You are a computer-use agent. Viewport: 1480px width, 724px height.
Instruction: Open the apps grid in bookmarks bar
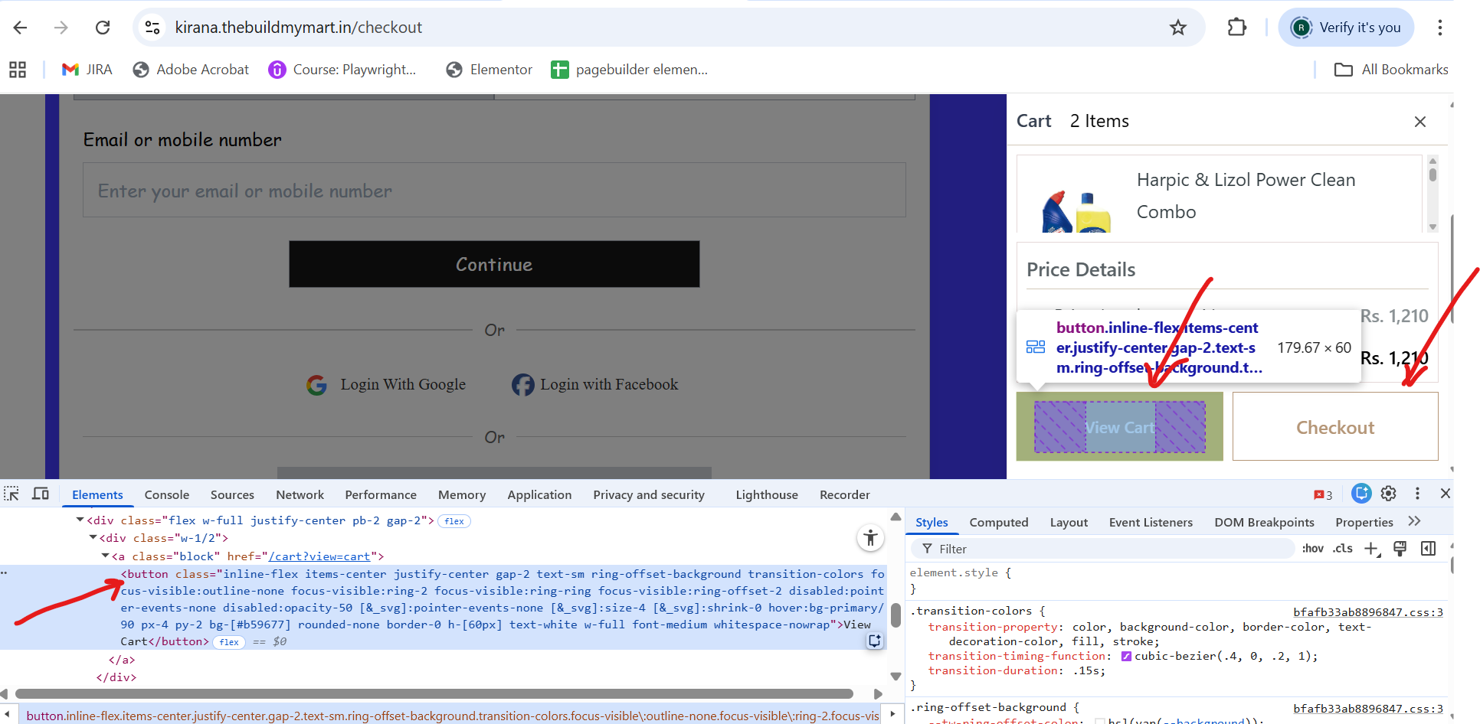click(x=18, y=70)
